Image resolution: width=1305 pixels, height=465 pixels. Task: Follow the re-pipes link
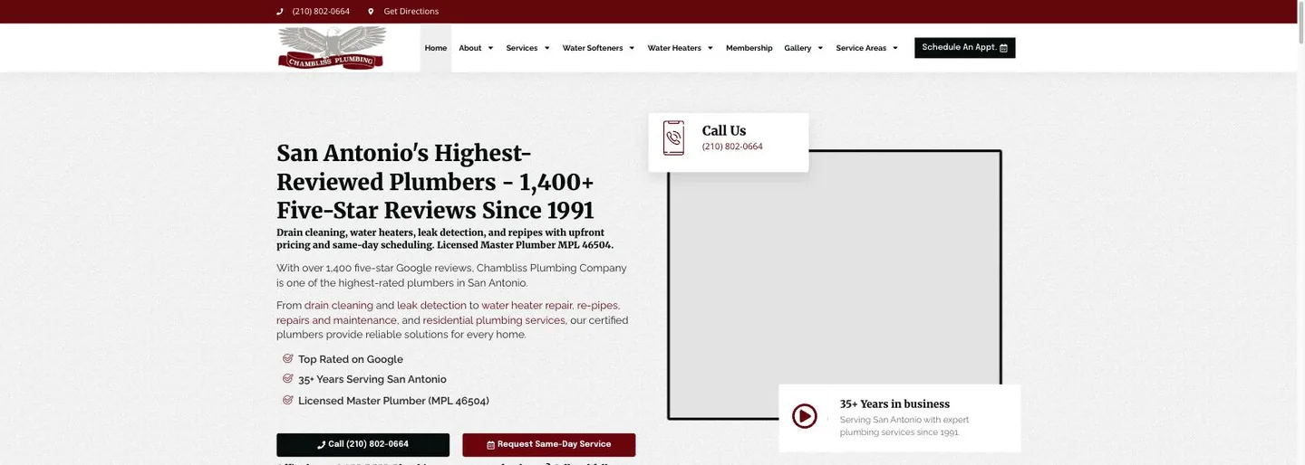coord(598,306)
